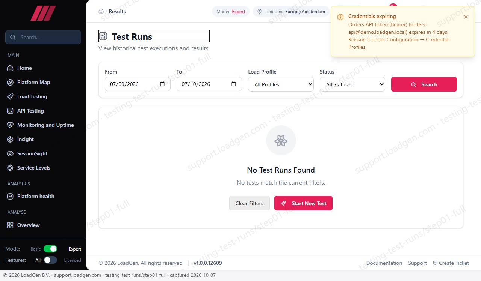Open the Overview grid icon
Screen dimensions: 481x281
(x=10, y=225)
